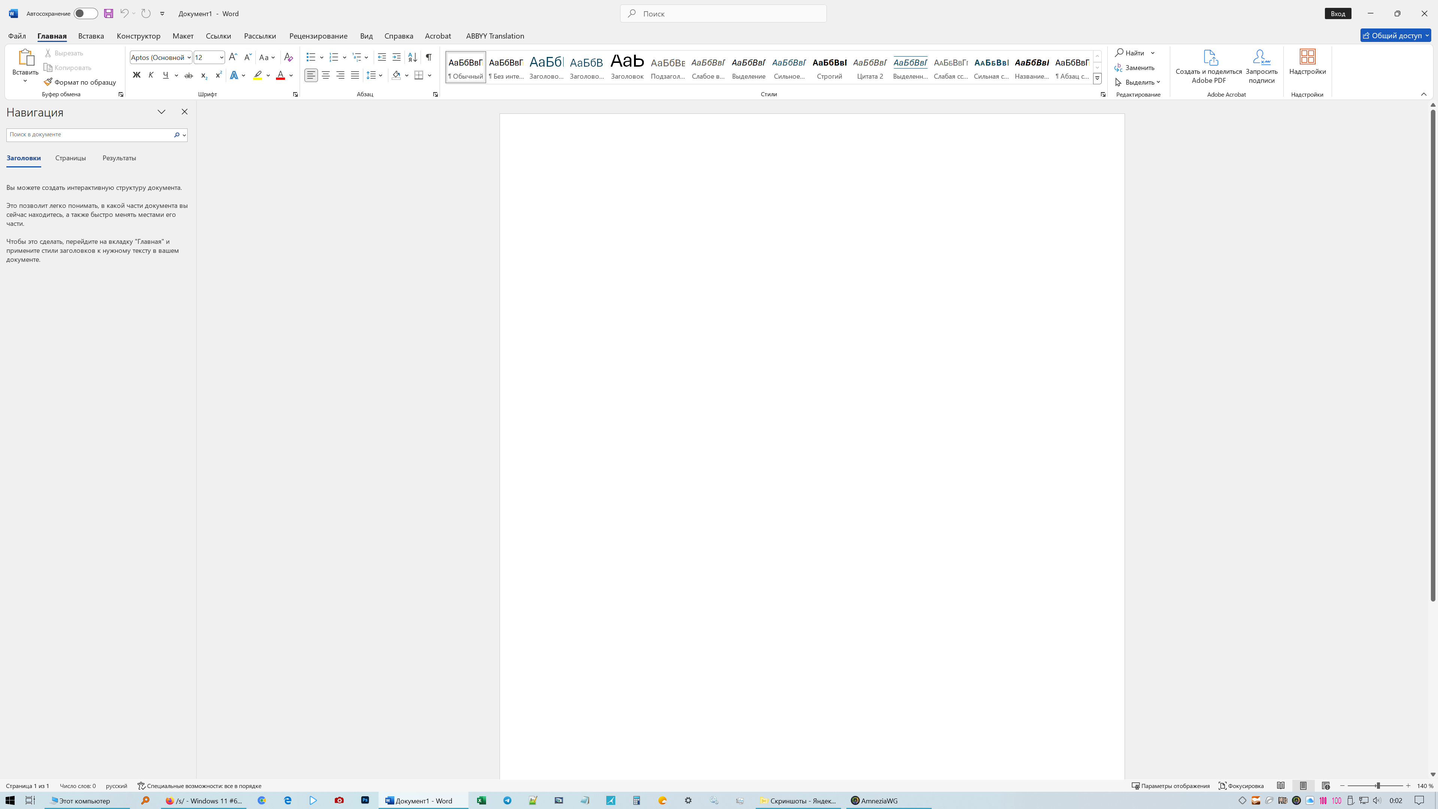Click the increase indent icon

click(396, 57)
